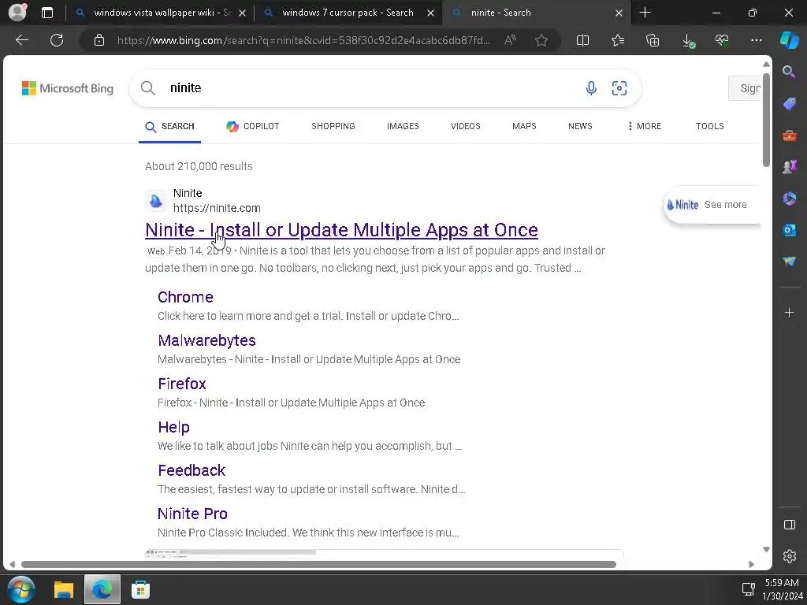Open the TOOLS search filter option

tap(710, 126)
